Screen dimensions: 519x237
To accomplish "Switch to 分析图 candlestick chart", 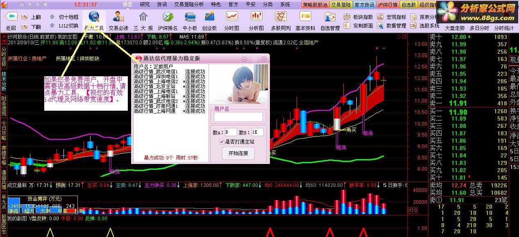I will coord(256,17).
